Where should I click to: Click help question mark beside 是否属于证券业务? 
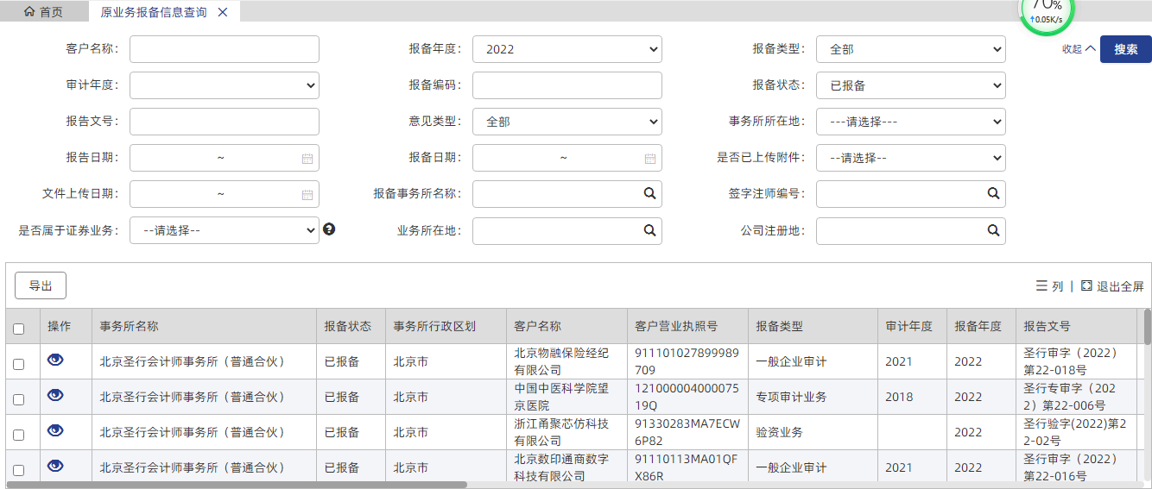(329, 229)
